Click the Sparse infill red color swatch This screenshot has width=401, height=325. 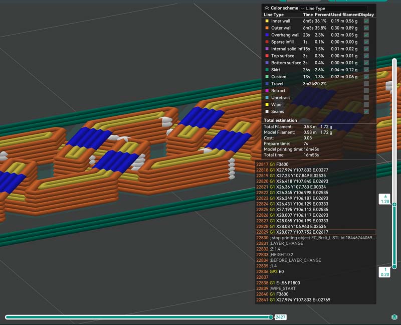[266, 42]
